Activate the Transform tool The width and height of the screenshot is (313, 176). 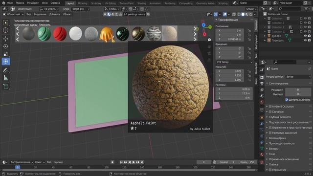(x=5, y=62)
